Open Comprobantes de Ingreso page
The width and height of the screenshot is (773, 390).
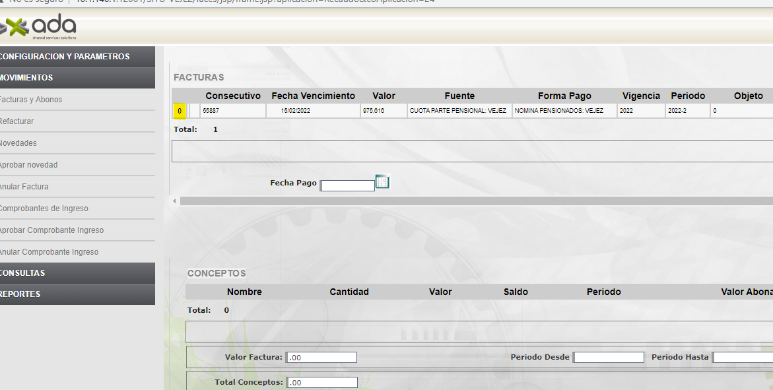(44, 209)
